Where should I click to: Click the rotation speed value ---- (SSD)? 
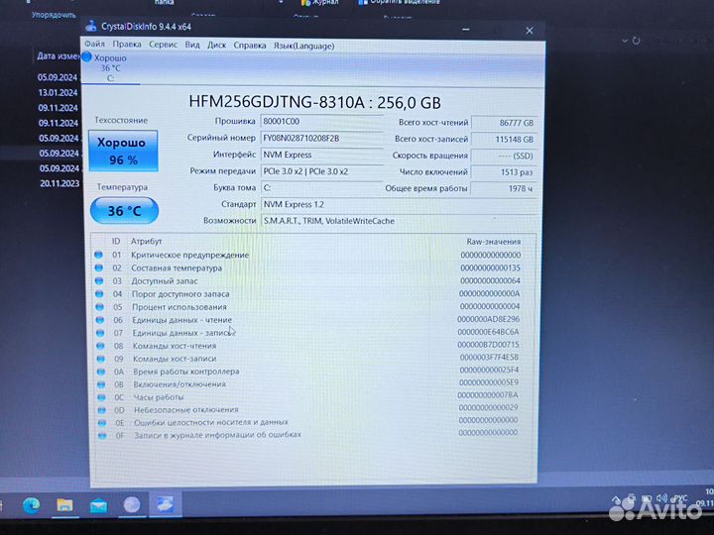tap(504, 157)
